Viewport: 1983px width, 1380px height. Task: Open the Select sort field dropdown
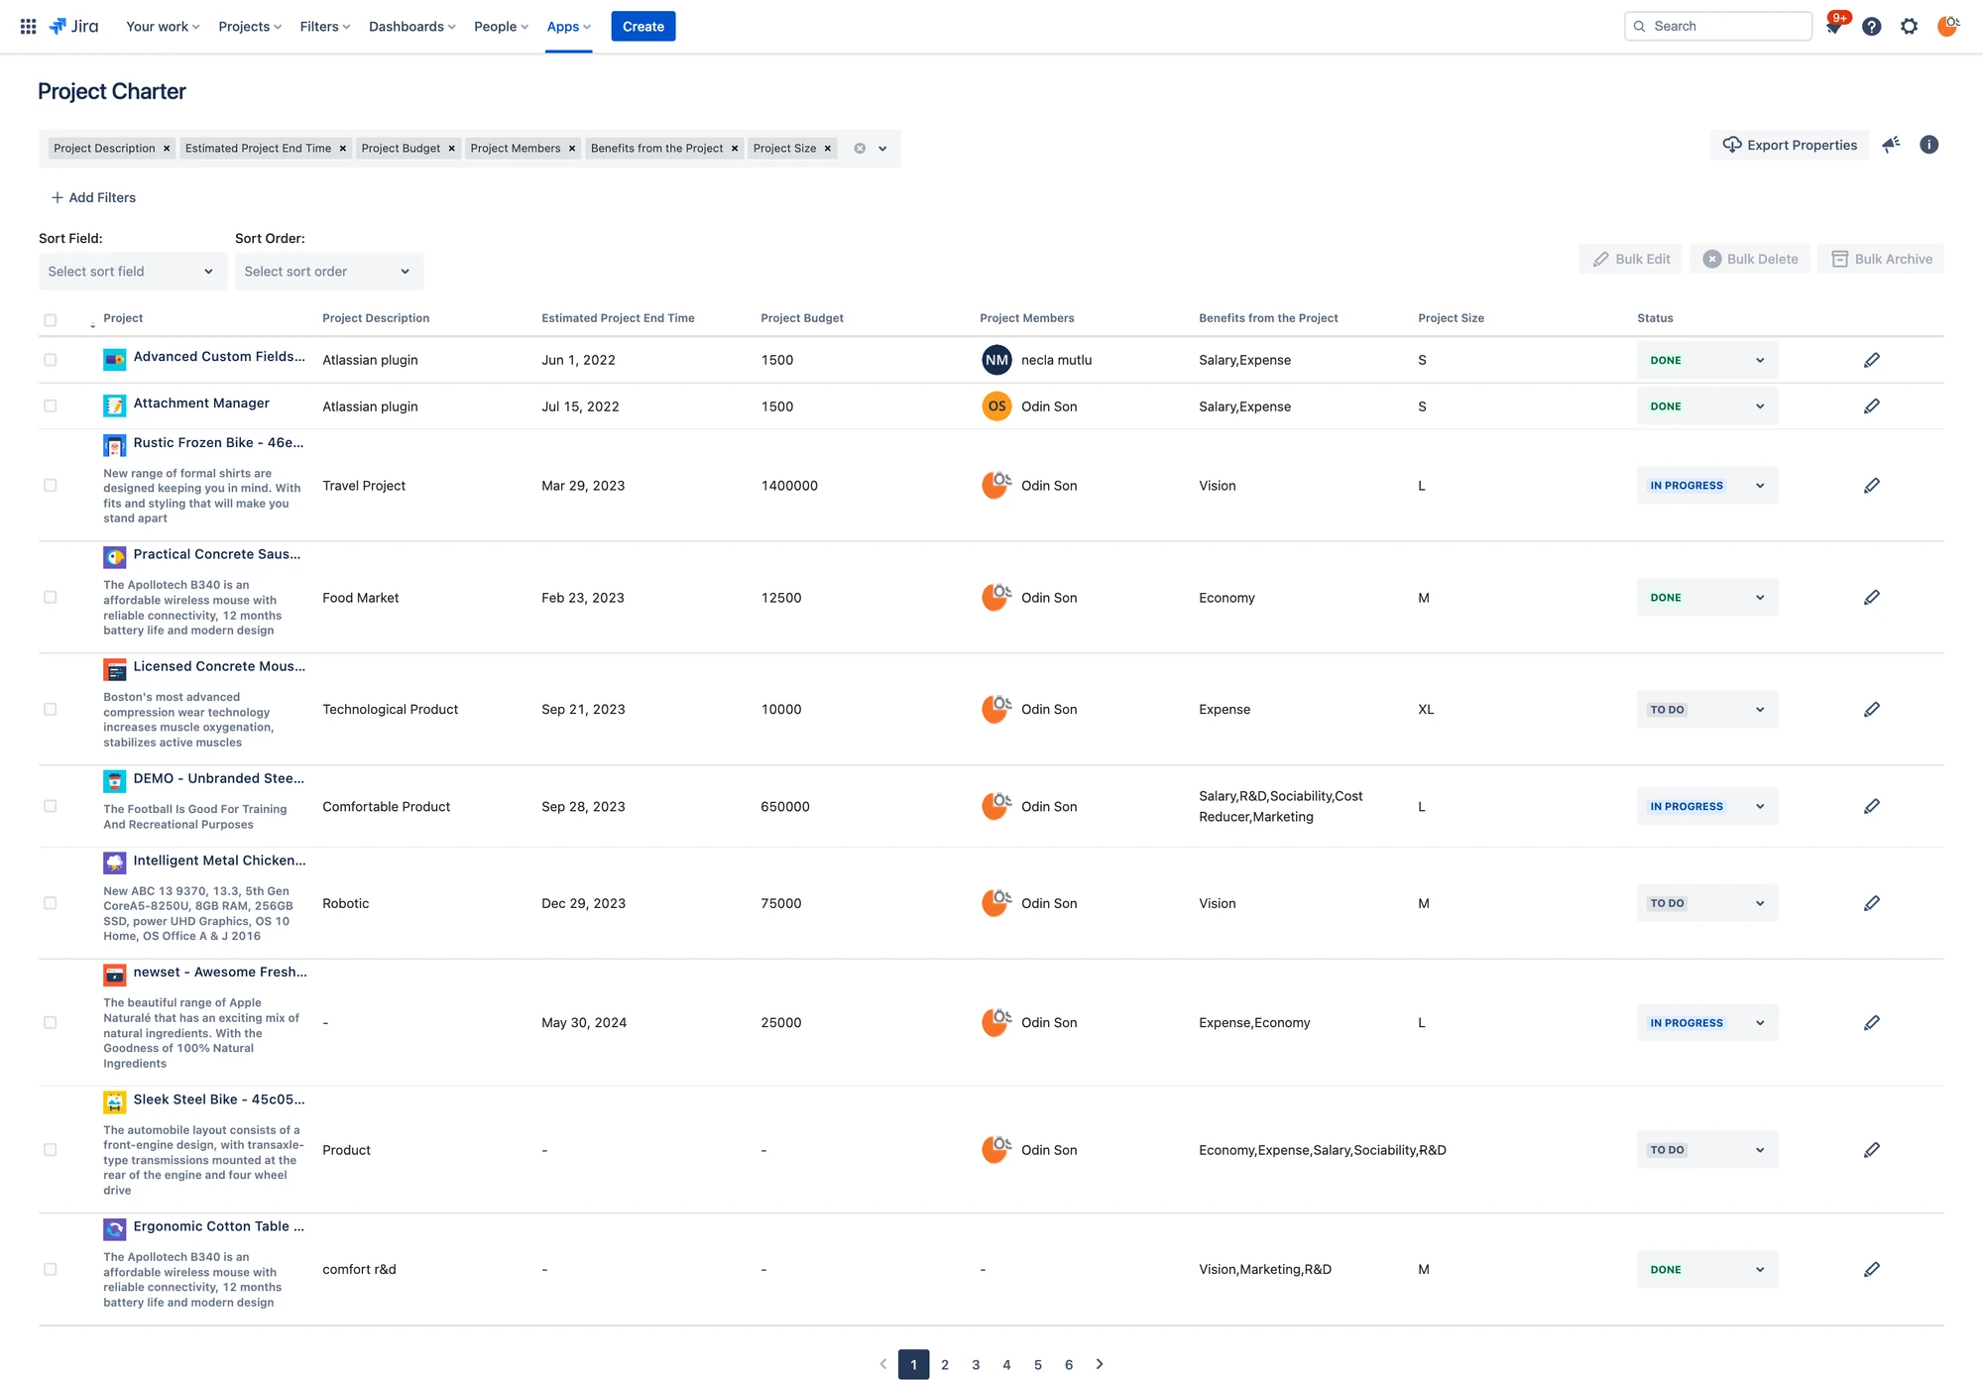133,272
